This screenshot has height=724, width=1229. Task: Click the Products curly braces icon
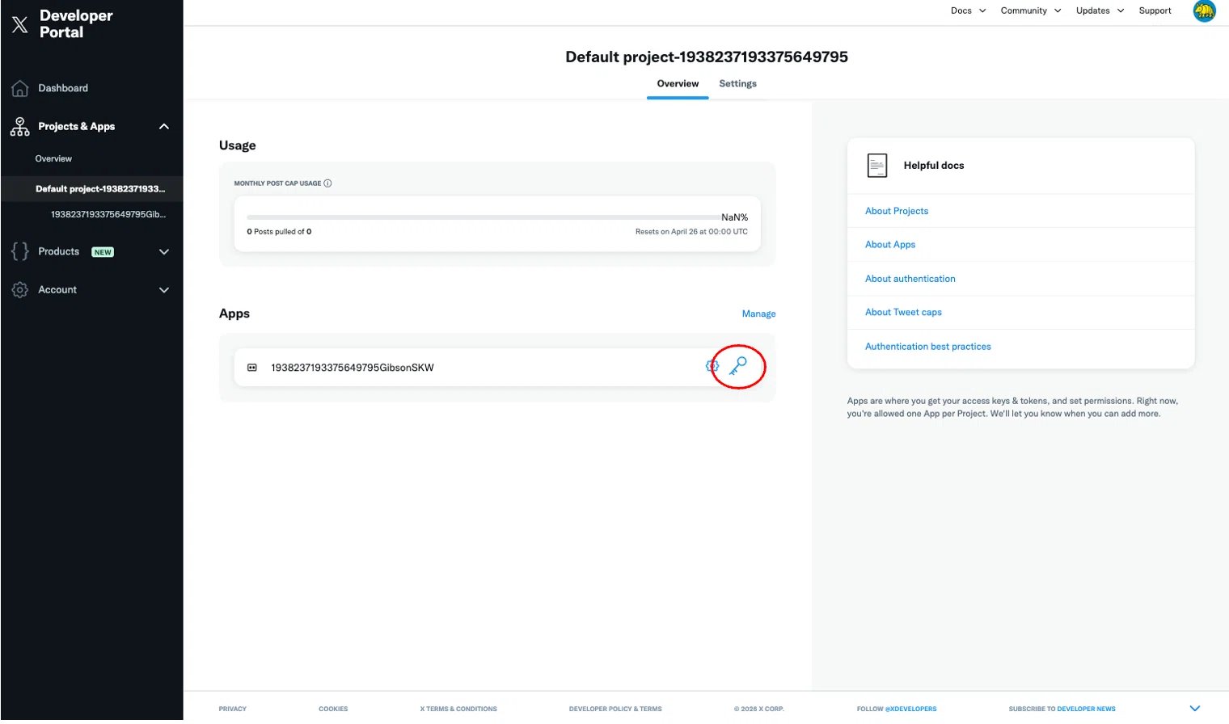coord(20,251)
